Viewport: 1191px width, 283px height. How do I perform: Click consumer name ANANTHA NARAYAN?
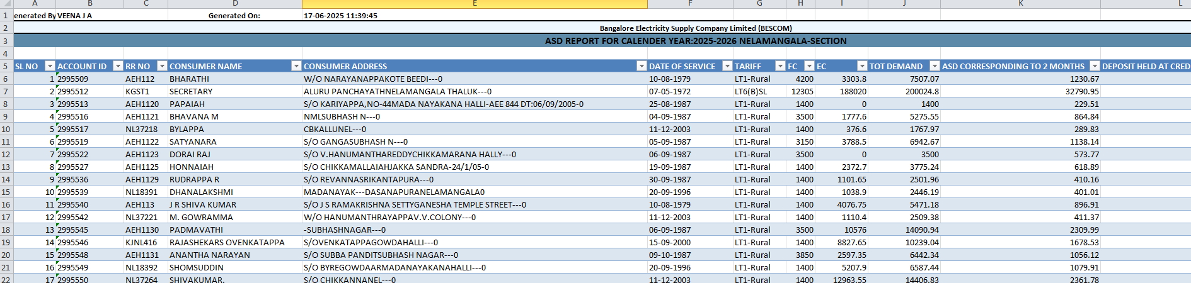210,255
